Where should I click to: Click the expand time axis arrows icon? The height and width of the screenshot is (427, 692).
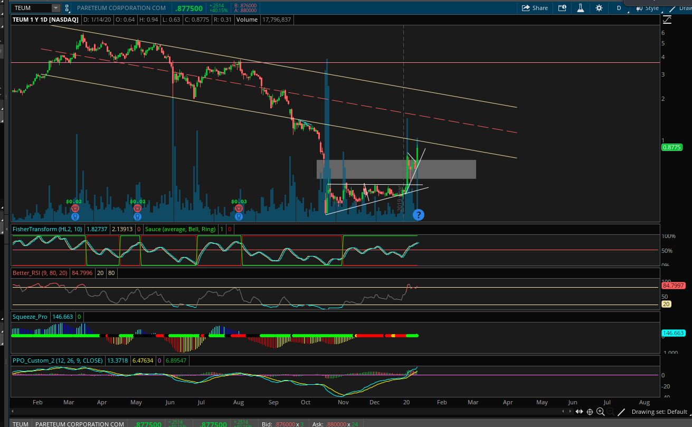click(580, 412)
